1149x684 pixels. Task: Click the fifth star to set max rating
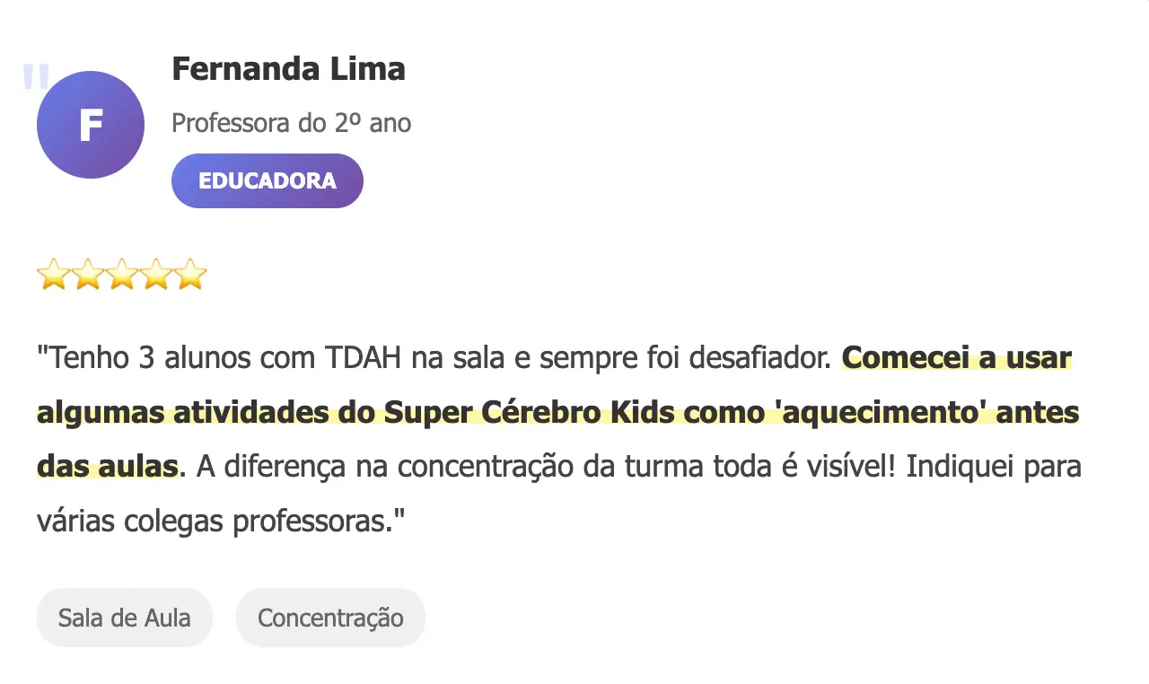click(x=189, y=275)
